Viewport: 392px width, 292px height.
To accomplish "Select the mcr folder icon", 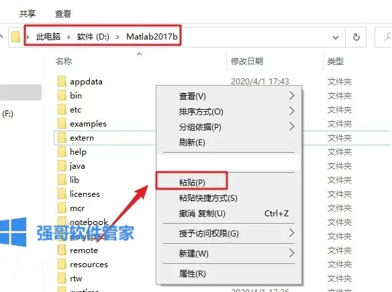I will coord(62,208).
